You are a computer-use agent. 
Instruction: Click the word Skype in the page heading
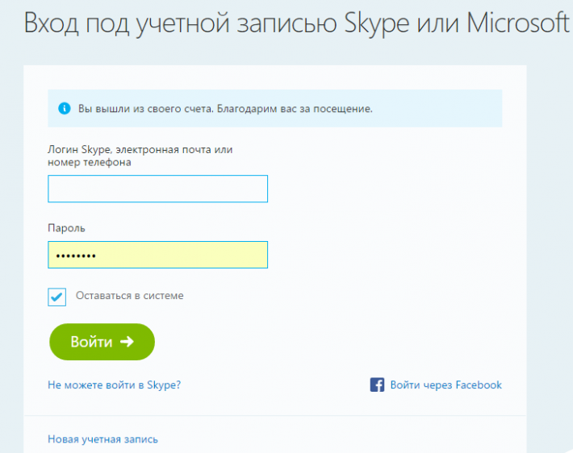[x=377, y=24]
